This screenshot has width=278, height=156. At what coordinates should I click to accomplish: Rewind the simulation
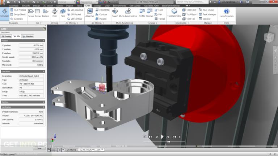click(x=157, y=137)
